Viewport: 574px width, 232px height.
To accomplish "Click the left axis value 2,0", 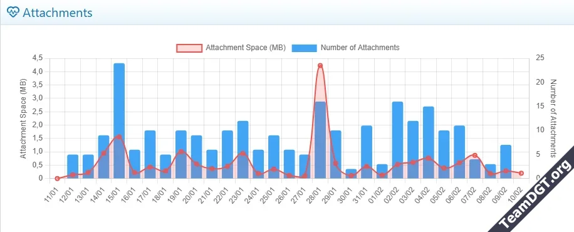I will pyautogui.click(x=38, y=125).
